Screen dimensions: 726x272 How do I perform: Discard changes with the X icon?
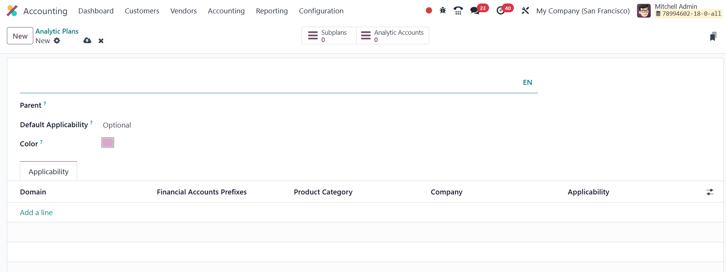tap(101, 40)
